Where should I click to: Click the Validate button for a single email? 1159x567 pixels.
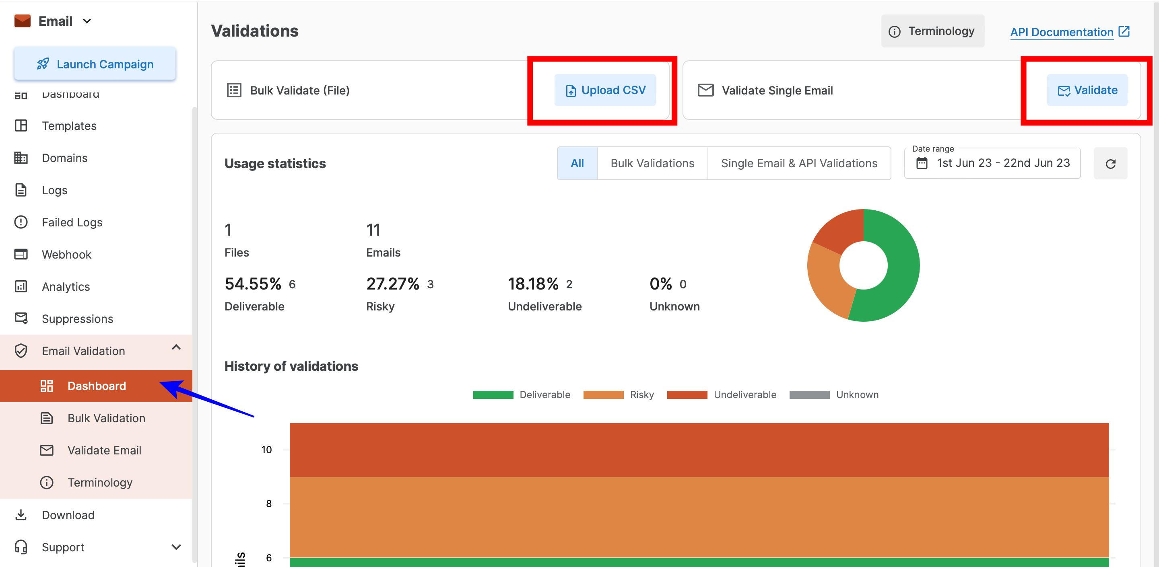tap(1087, 90)
